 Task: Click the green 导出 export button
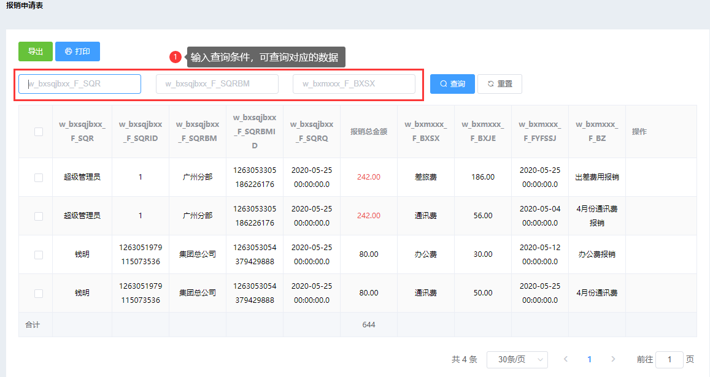(x=36, y=51)
